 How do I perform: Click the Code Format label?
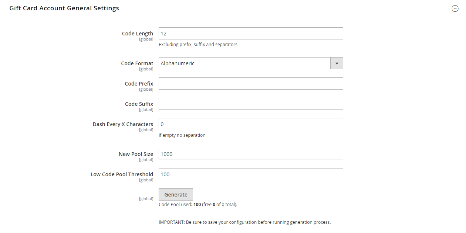coord(137,63)
